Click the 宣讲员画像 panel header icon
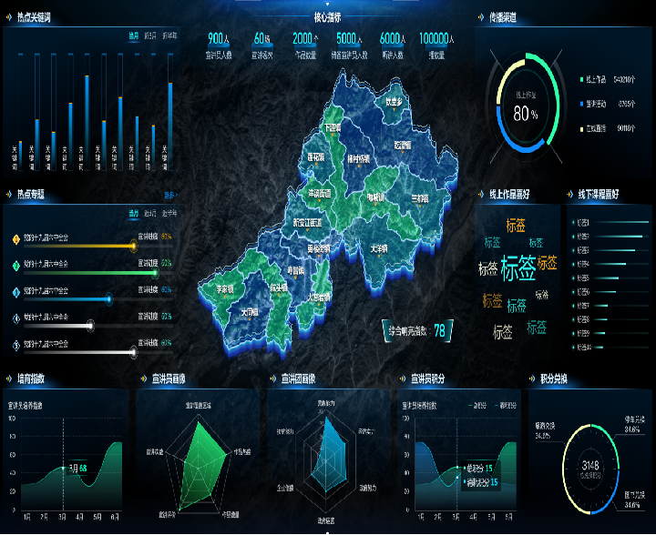The image size is (656, 535). tap(143, 377)
